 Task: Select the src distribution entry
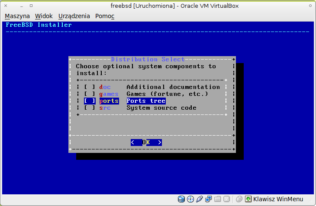(x=105, y=108)
